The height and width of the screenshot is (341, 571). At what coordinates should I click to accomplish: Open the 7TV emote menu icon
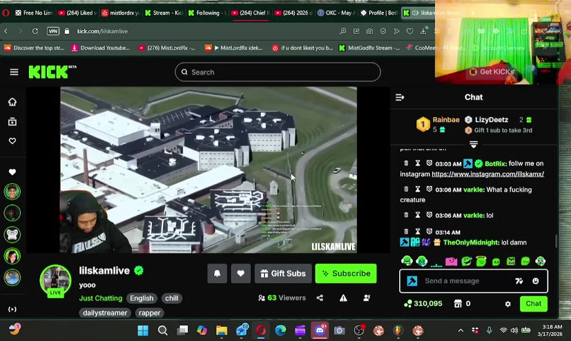(519, 281)
